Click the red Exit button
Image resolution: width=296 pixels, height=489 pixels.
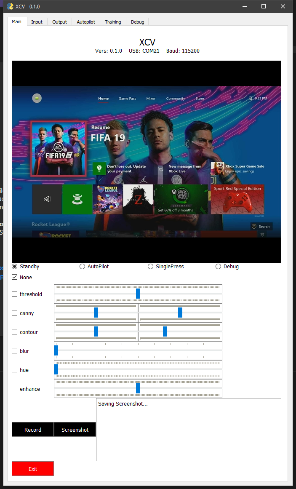coord(33,469)
